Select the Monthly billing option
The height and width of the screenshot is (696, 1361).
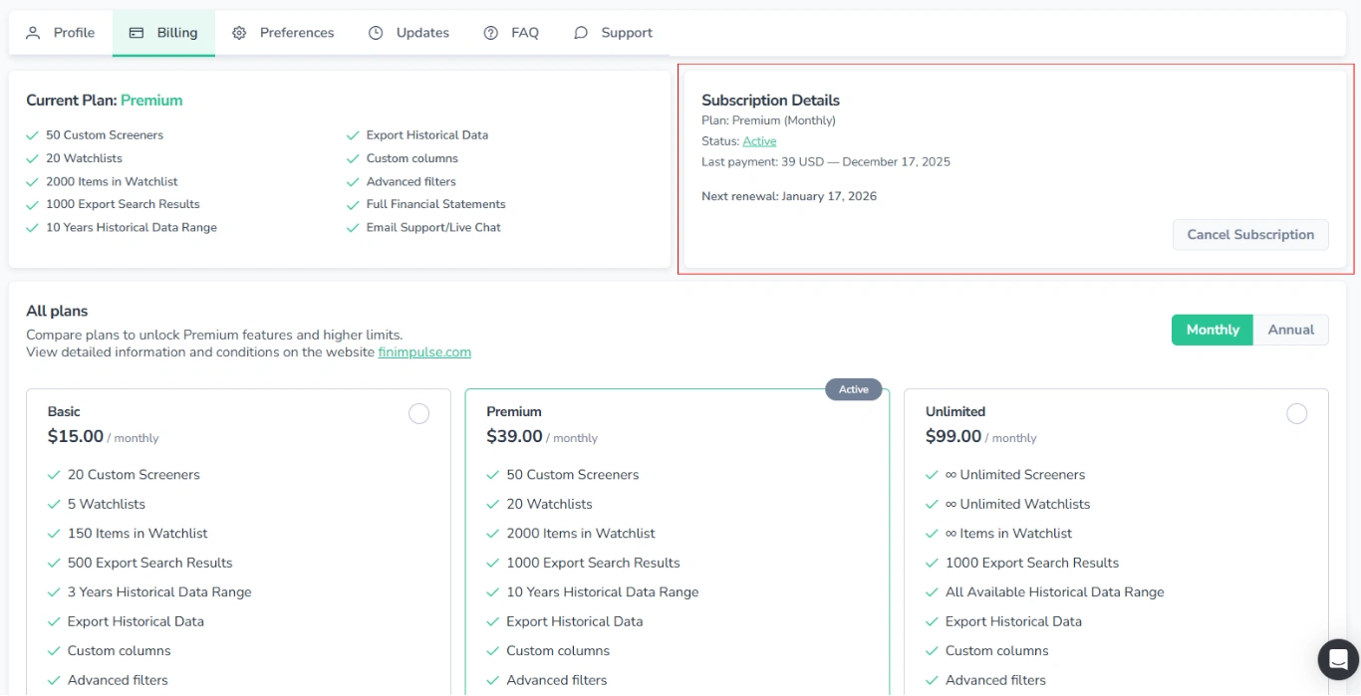tap(1212, 330)
